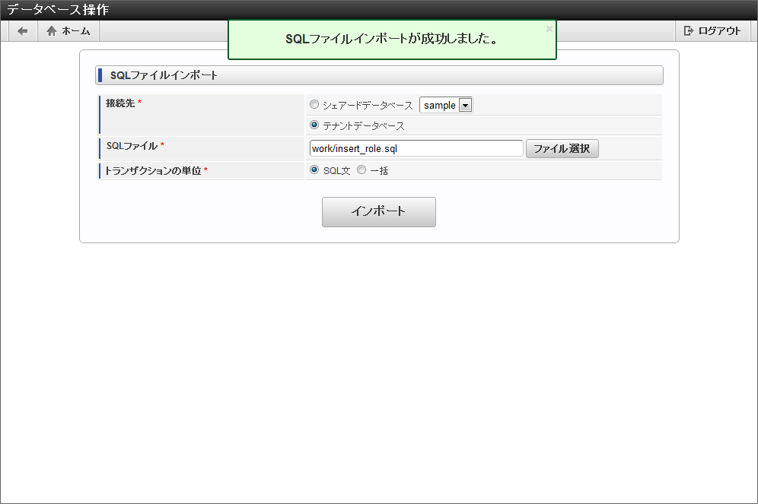Click the データベース操作 page title
The image size is (758, 504).
click(x=58, y=10)
